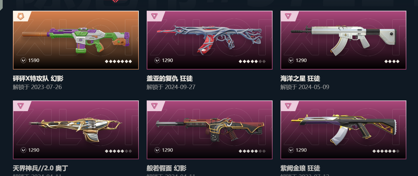The width and height of the screenshot is (418, 176).
Task: Open the white 海洋之星 狂徒 skin card
Action: pyautogui.click(x=343, y=40)
